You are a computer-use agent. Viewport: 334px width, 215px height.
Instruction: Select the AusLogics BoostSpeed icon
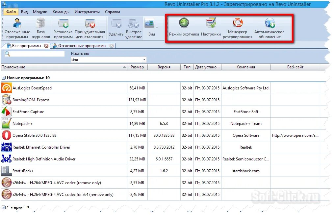pyautogui.click(x=6, y=88)
